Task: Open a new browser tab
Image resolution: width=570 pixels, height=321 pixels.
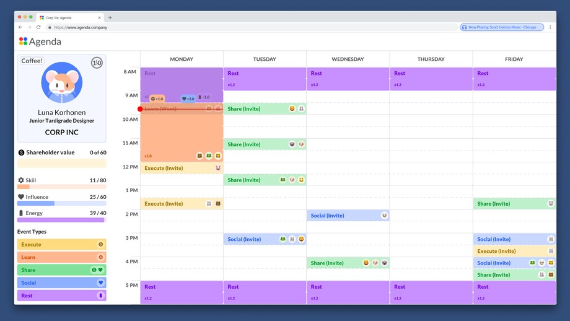Action: 110,17
